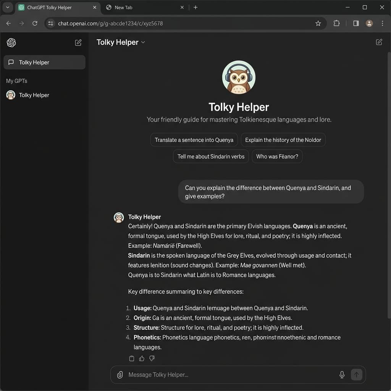Open a new browser tab

pyautogui.click(x=195, y=8)
